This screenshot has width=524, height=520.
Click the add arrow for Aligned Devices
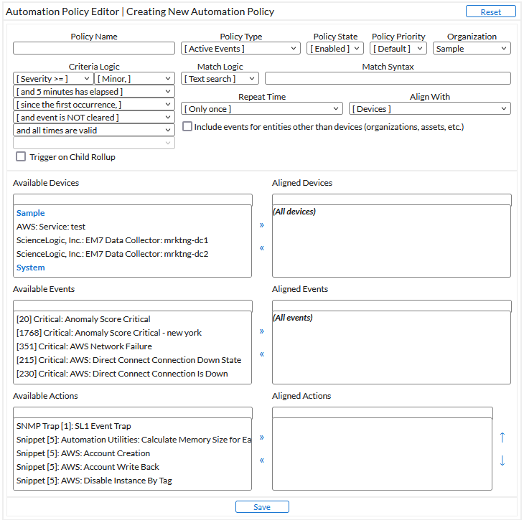tap(261, 224)
